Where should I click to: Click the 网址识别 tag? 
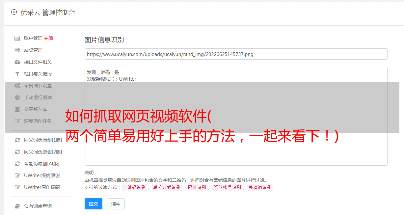(x=197, y=187)
